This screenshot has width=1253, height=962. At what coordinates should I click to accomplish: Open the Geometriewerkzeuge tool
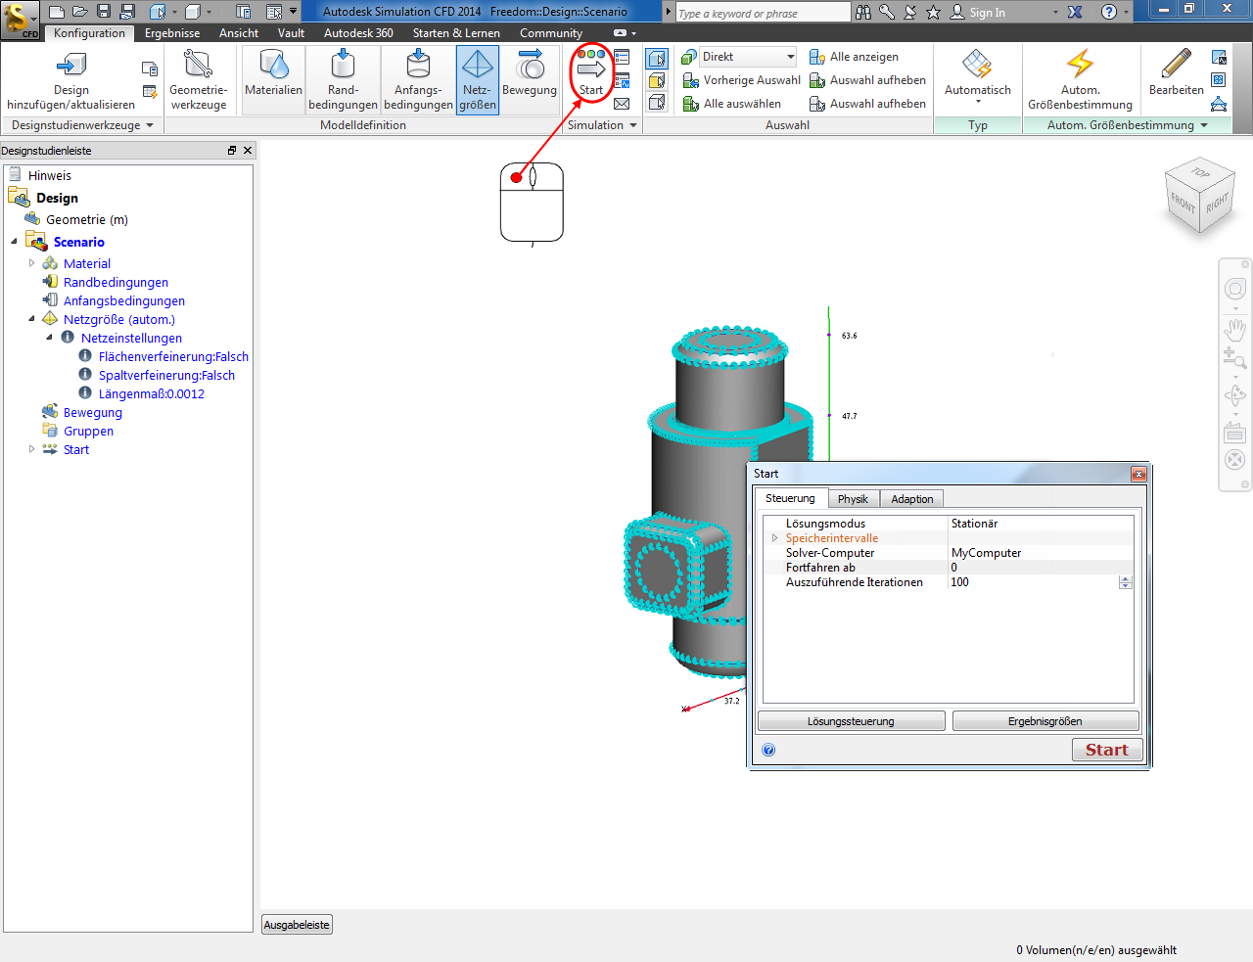[198, 79]
